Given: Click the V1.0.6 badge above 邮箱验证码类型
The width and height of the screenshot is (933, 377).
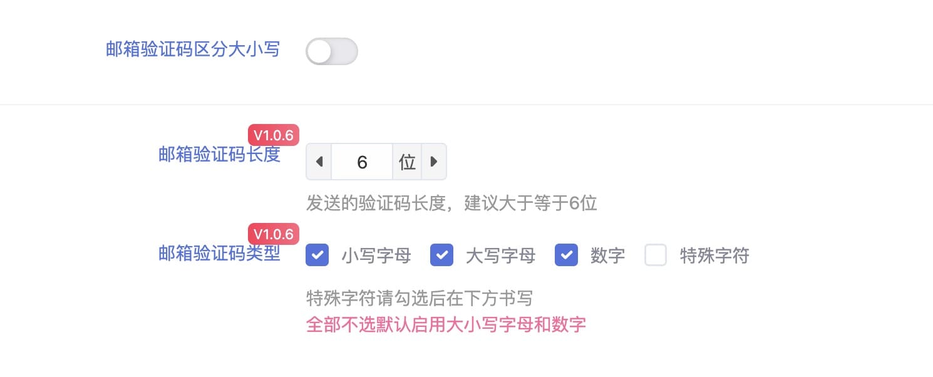Looking at the screenshot, I should click(x=274, y=234).
